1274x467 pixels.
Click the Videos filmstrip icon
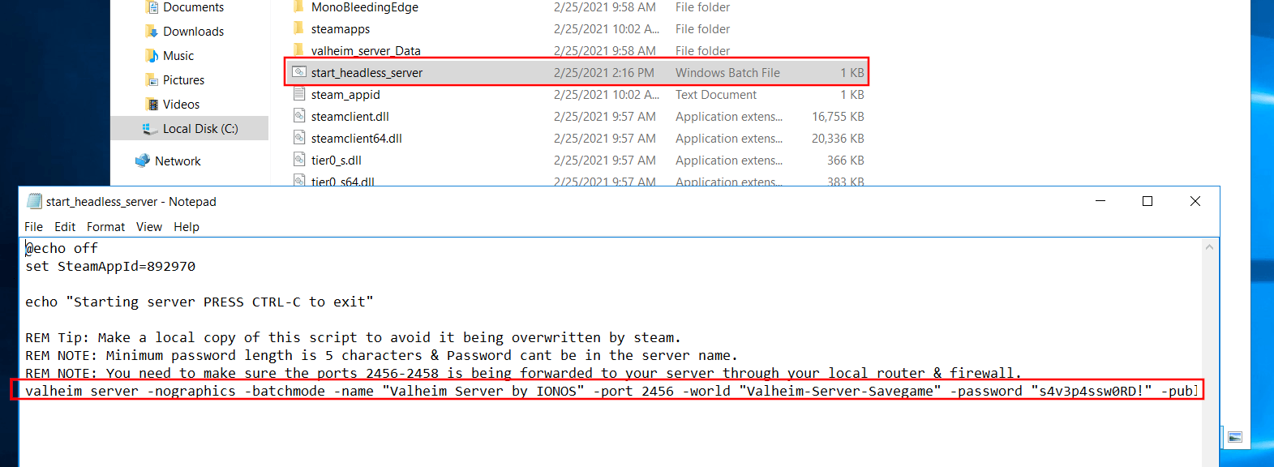pyautogui.click(x=152, y=105)
